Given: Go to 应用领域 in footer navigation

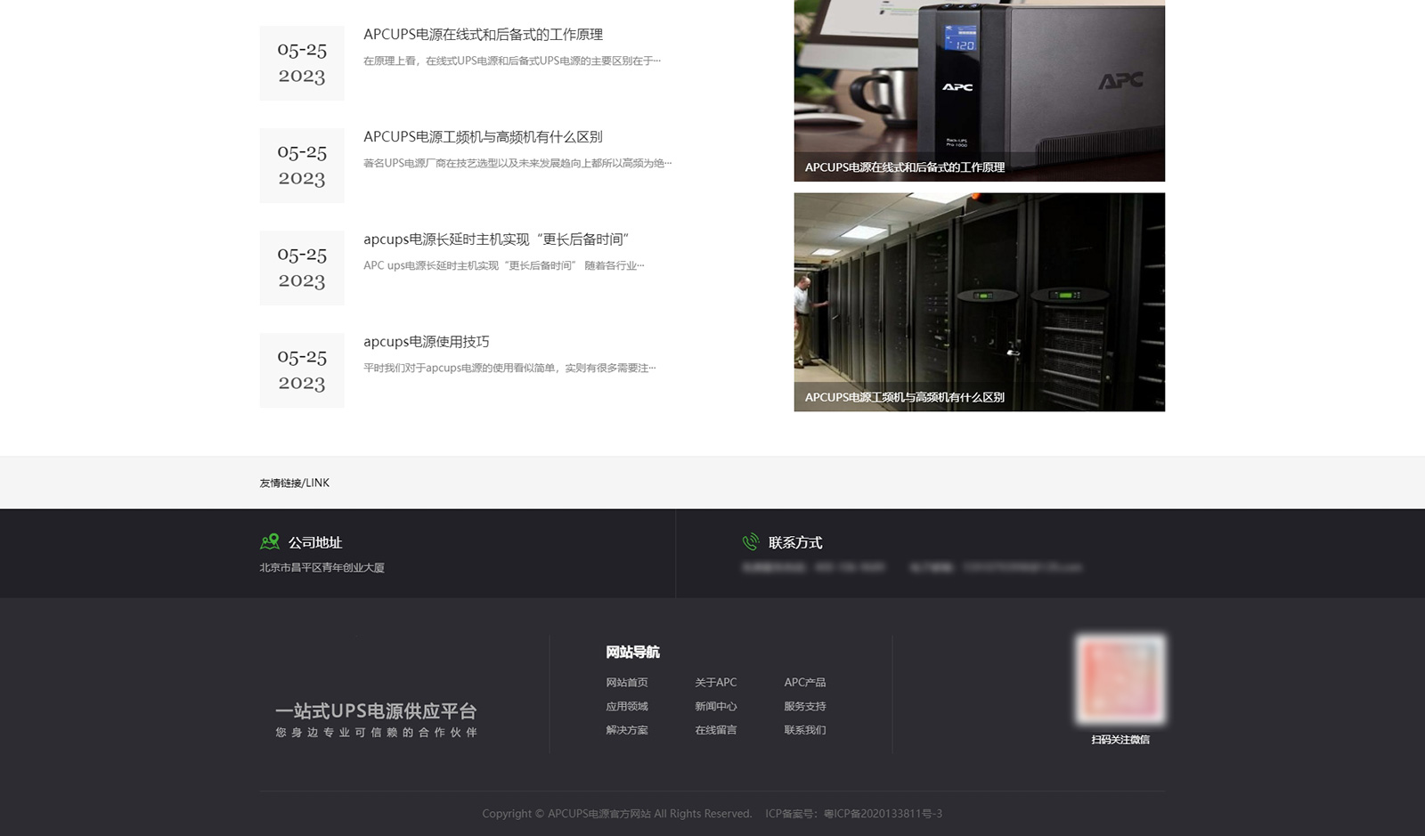Looking at the screenshot, I should [627, 706].
